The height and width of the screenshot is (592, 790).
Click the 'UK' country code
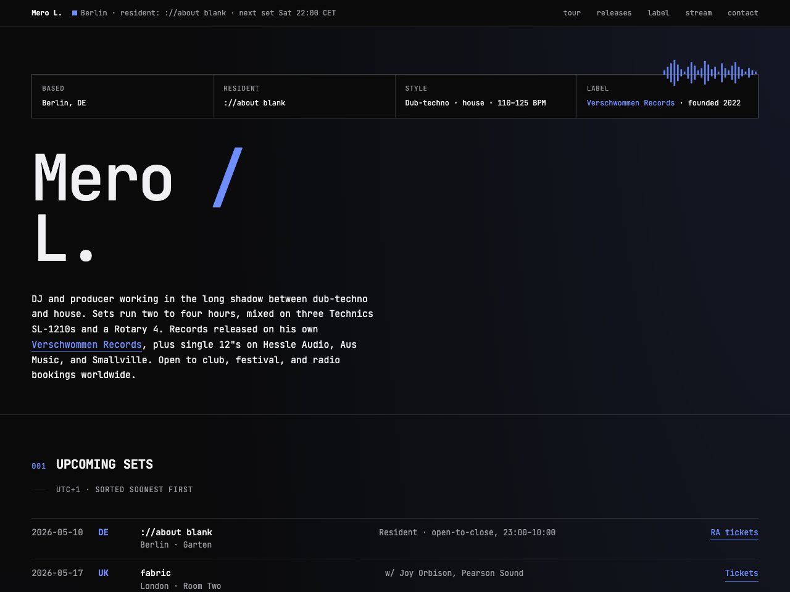coord(104,573)
